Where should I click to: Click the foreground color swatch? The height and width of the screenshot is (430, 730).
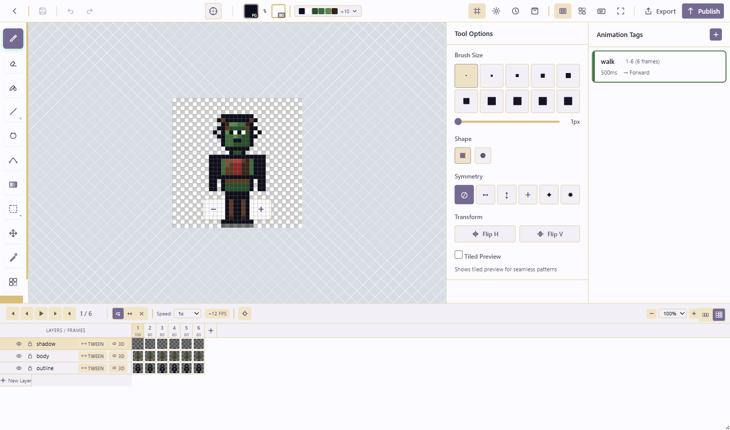tap(251, 11)
